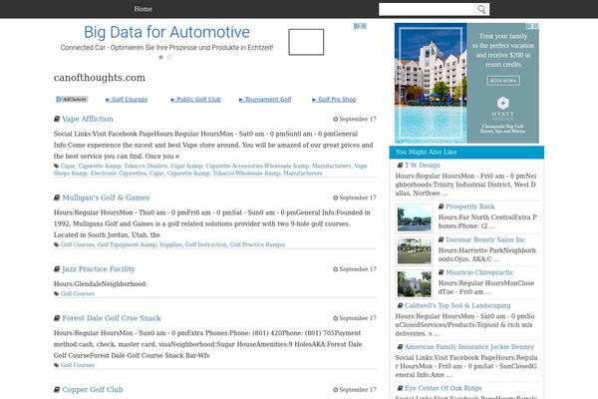
Task: Open the Mulligan's Golf & Games post
Action: point(106,198)
